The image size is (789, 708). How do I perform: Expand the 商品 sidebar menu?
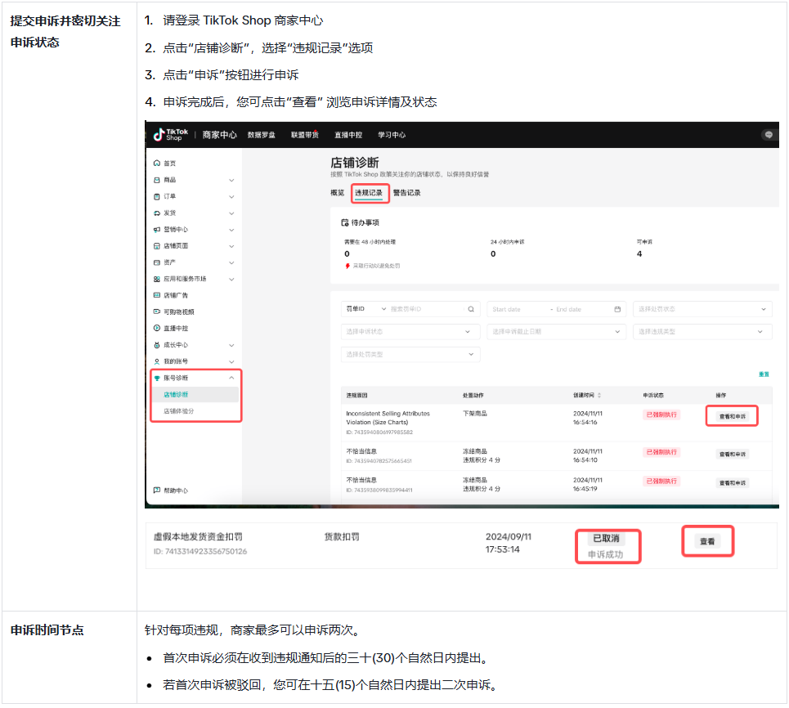pos(231,180)
